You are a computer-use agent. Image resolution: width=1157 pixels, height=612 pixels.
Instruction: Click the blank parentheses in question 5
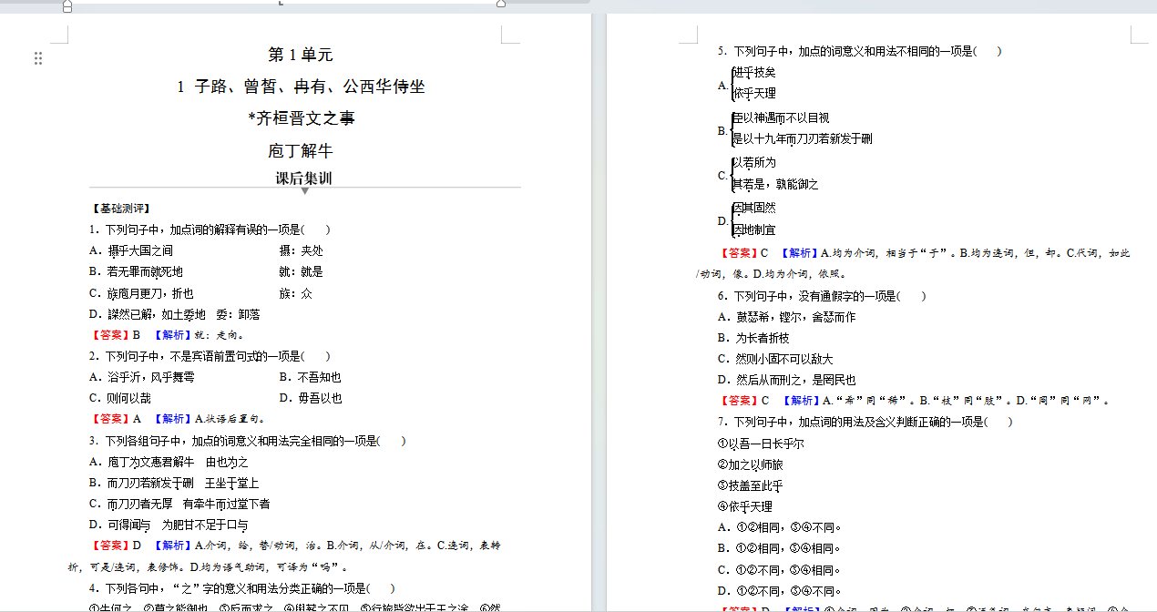point(987,51)
